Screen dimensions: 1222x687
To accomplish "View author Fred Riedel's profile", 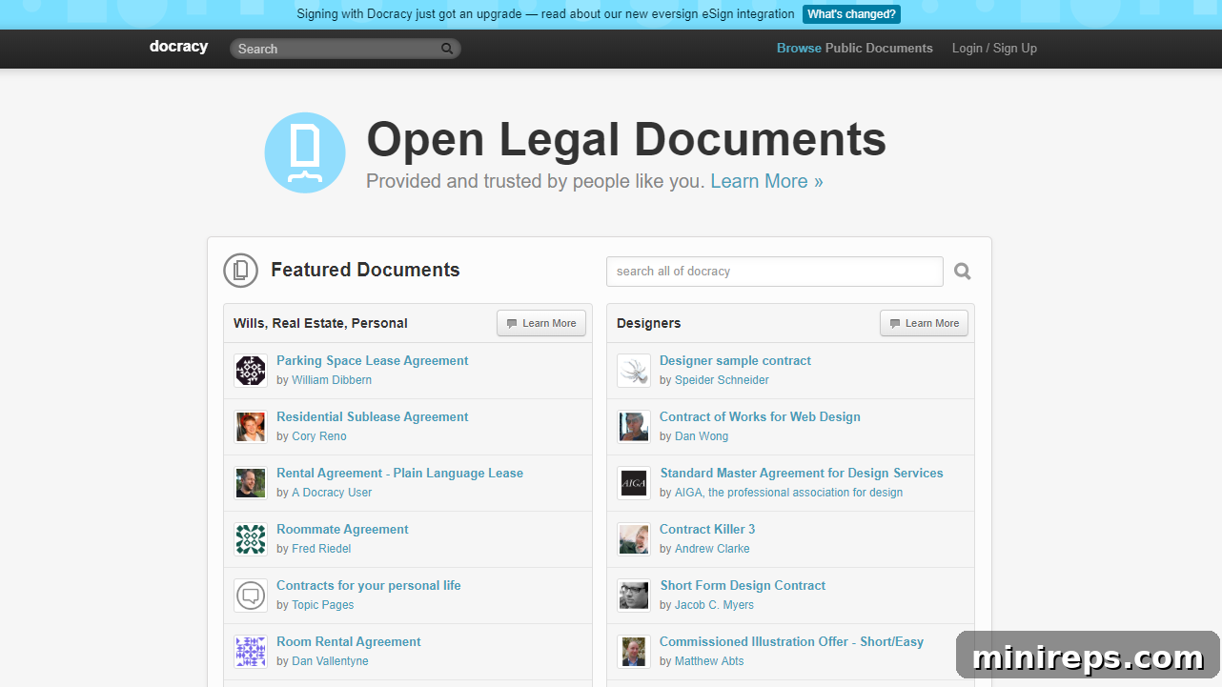I will tap(321, 548).
